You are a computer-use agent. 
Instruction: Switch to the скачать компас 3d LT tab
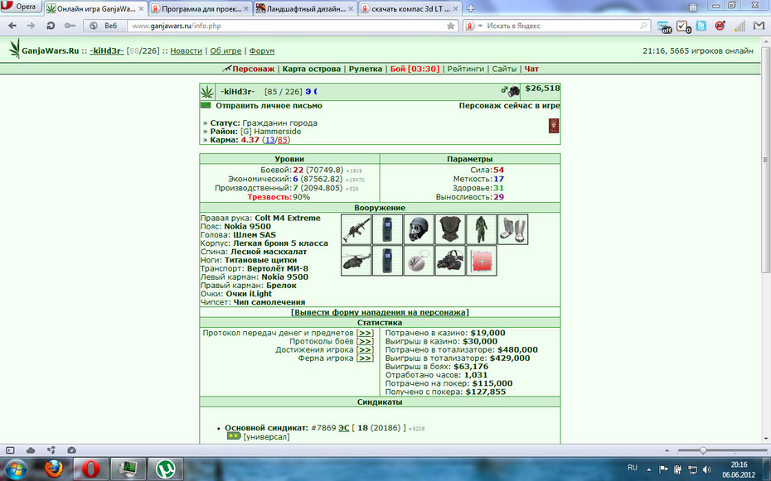point(410,9)
